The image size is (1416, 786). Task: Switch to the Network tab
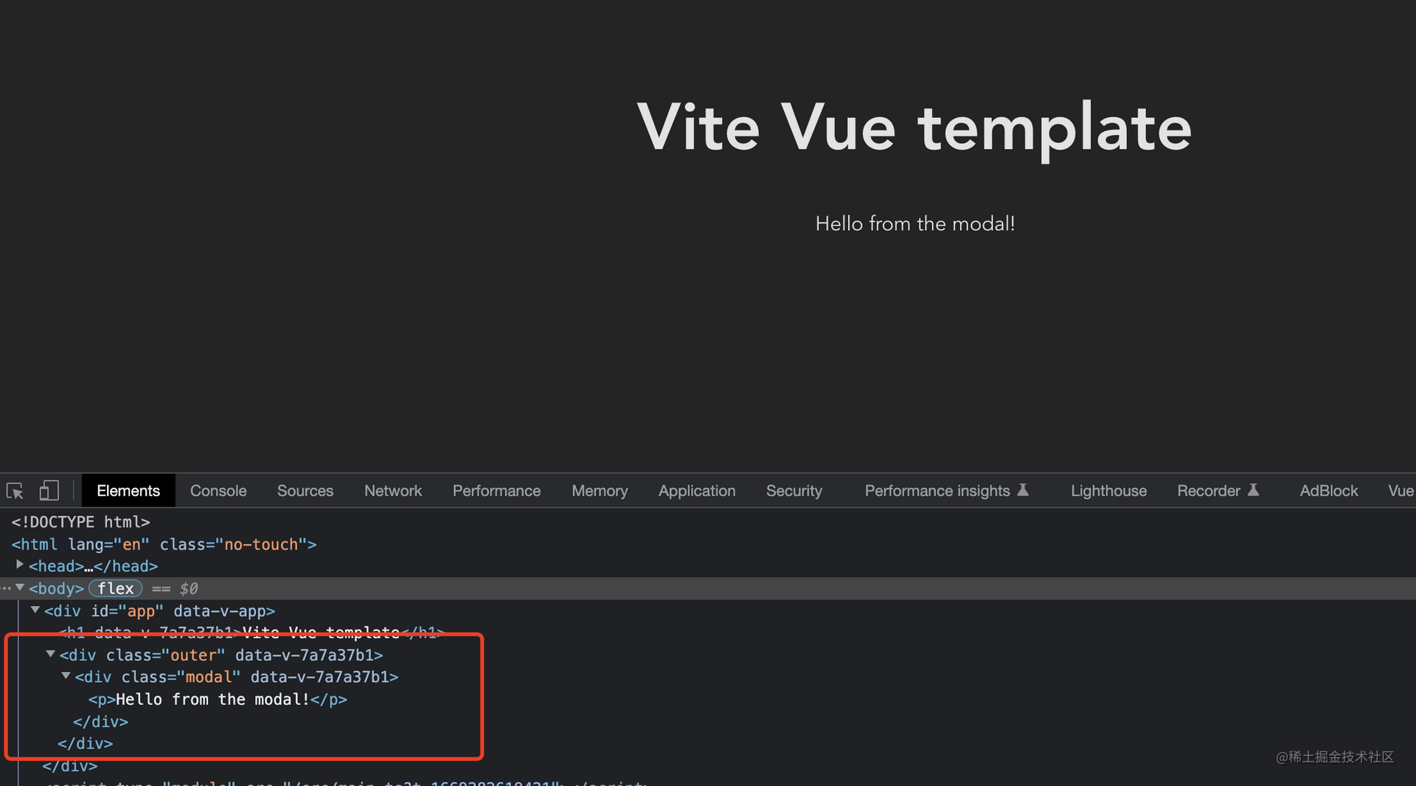click(x=393, y=491)
